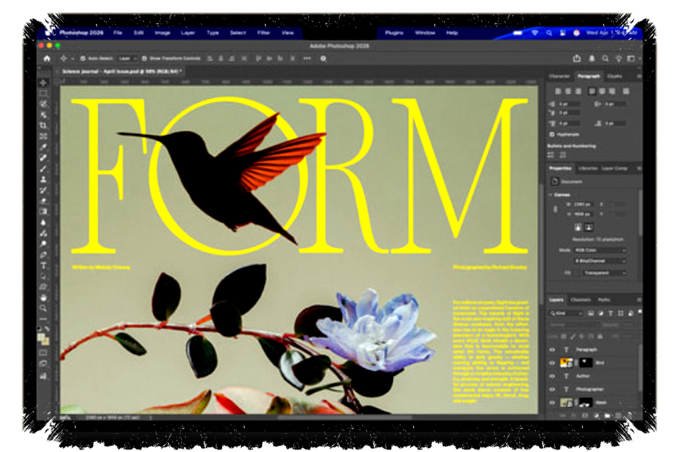Open the layer Kind filter dropdown
The height and width of the screenshot is (452, 679).
[567, 313]
